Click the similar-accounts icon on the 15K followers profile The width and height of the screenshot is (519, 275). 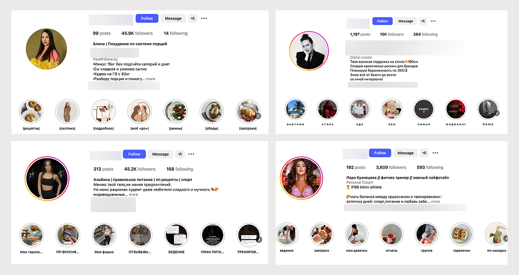423,21
